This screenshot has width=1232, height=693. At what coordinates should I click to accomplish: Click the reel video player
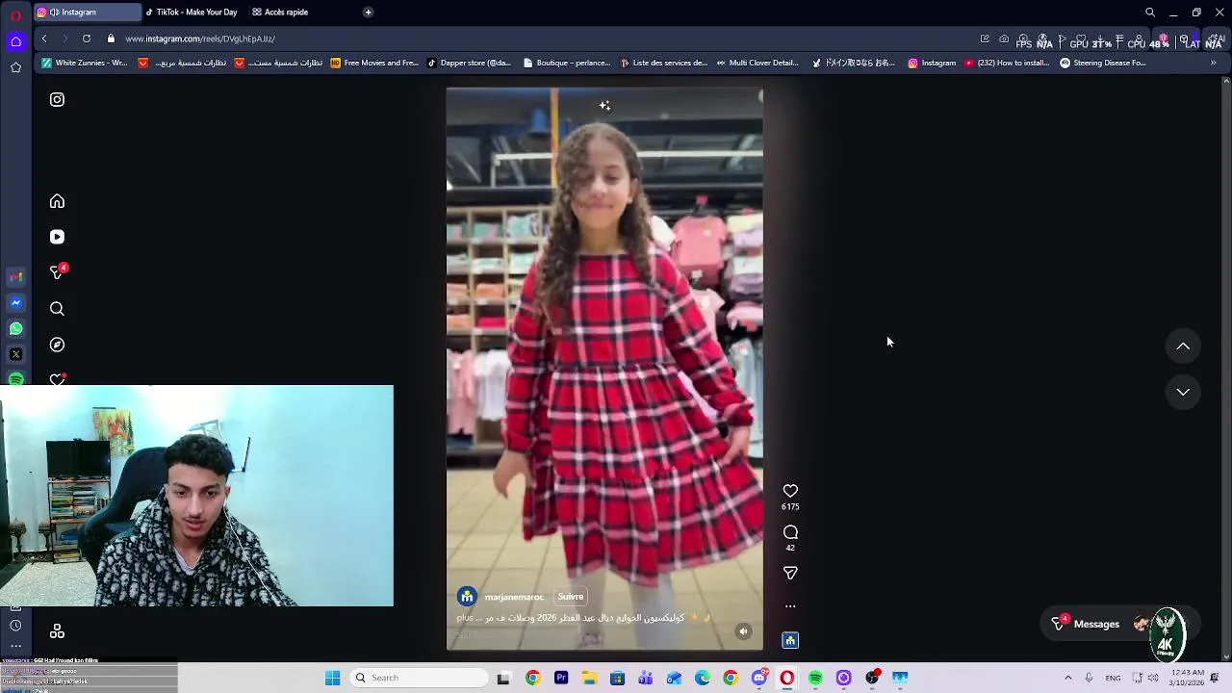604,369
